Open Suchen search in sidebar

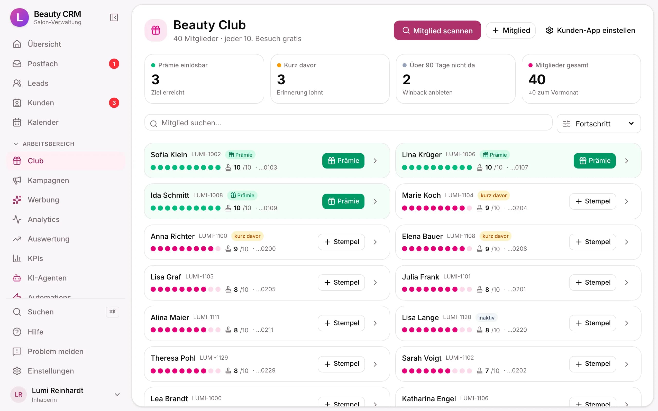(x=66, y=312)
